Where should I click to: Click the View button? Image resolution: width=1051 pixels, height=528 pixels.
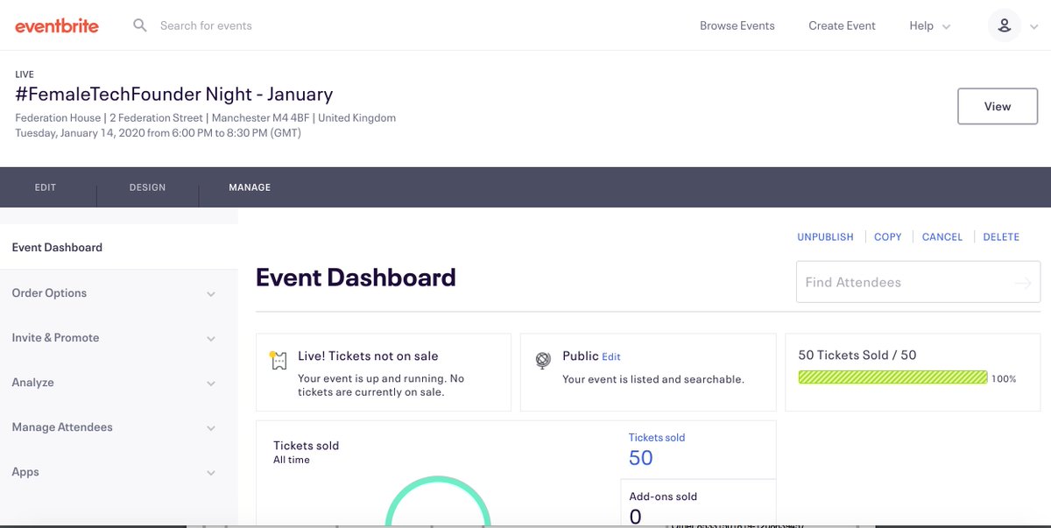tap(998, 106)
